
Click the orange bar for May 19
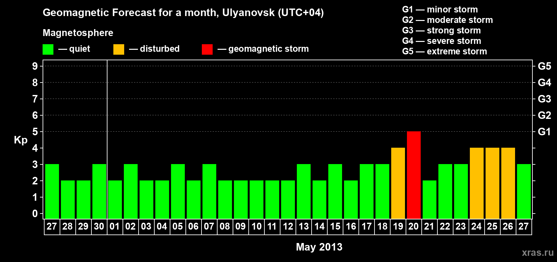point(398,183)
